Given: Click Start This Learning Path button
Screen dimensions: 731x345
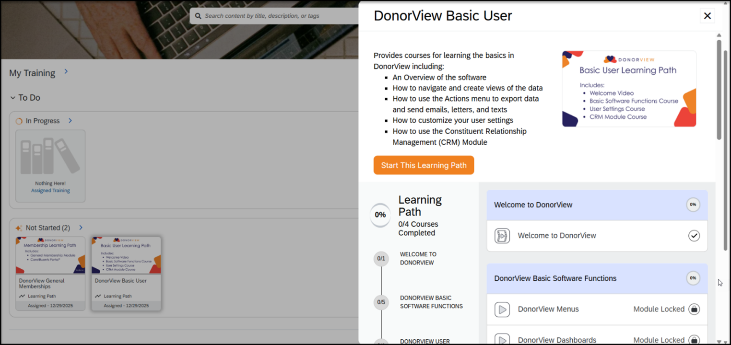Looking at the screenshot, I should click(x=424, y=165).
